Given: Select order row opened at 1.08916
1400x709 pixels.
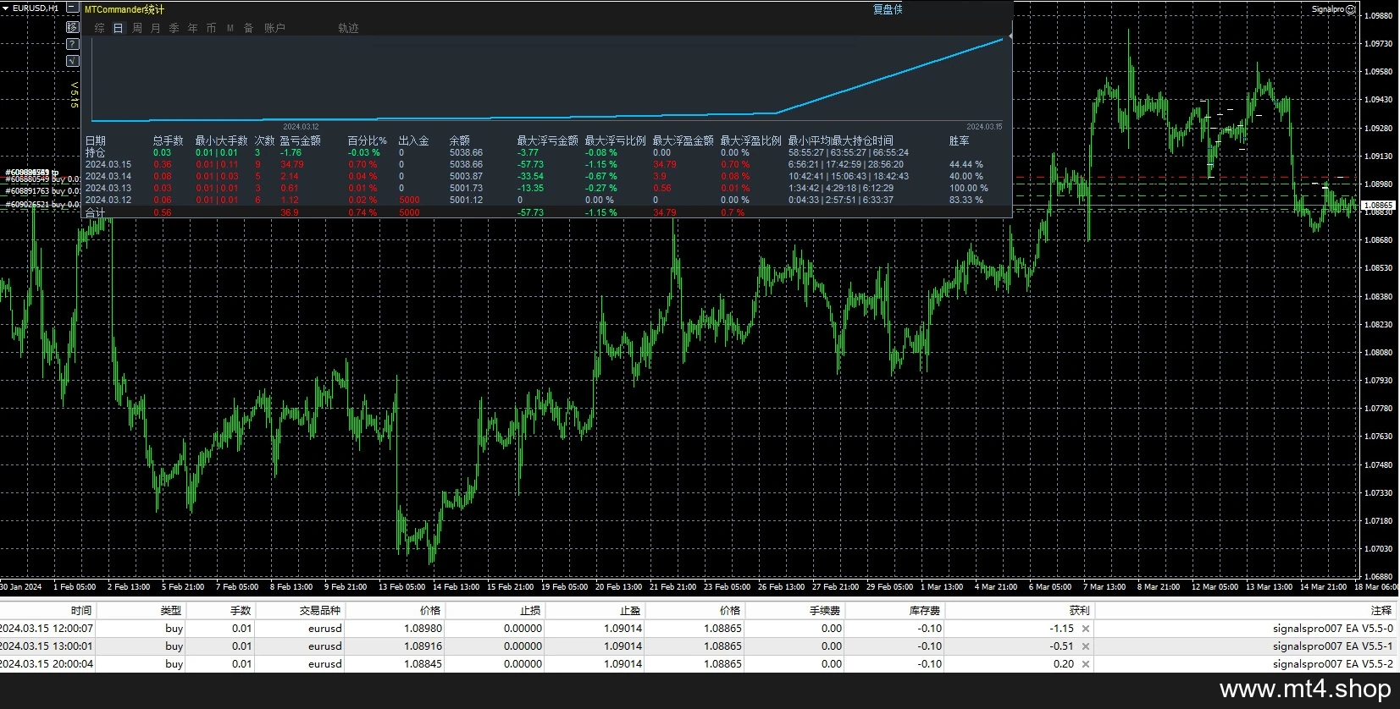Looking at the screenshot, I should click(700, 646).
